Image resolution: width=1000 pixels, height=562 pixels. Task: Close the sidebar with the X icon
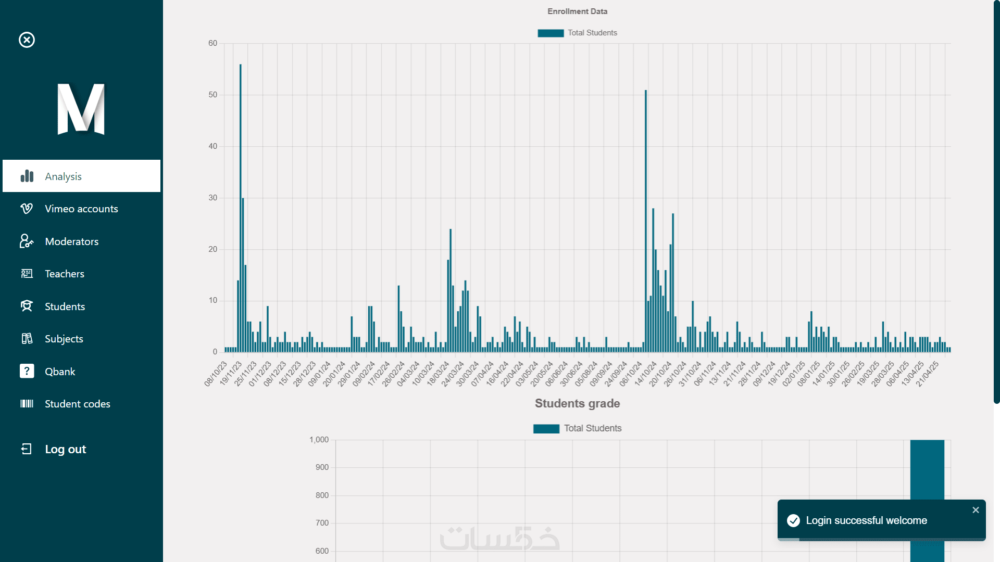(27, 40)
